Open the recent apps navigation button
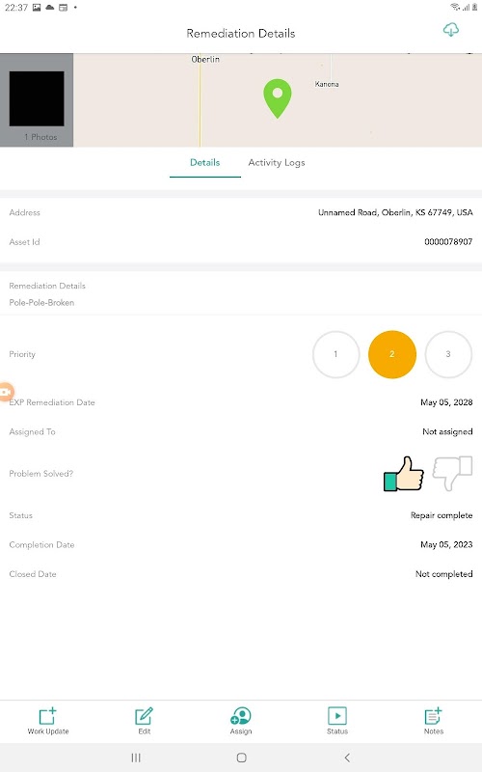The width and height of the screenshot is (482, 772). click(136, 758)
